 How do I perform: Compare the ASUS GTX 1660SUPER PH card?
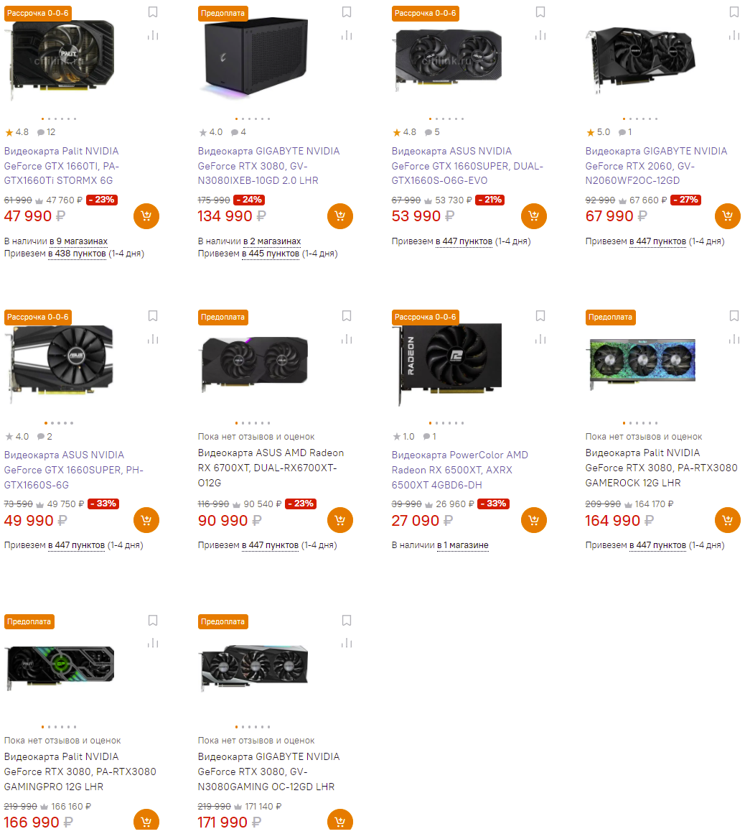tap(153, 339)
